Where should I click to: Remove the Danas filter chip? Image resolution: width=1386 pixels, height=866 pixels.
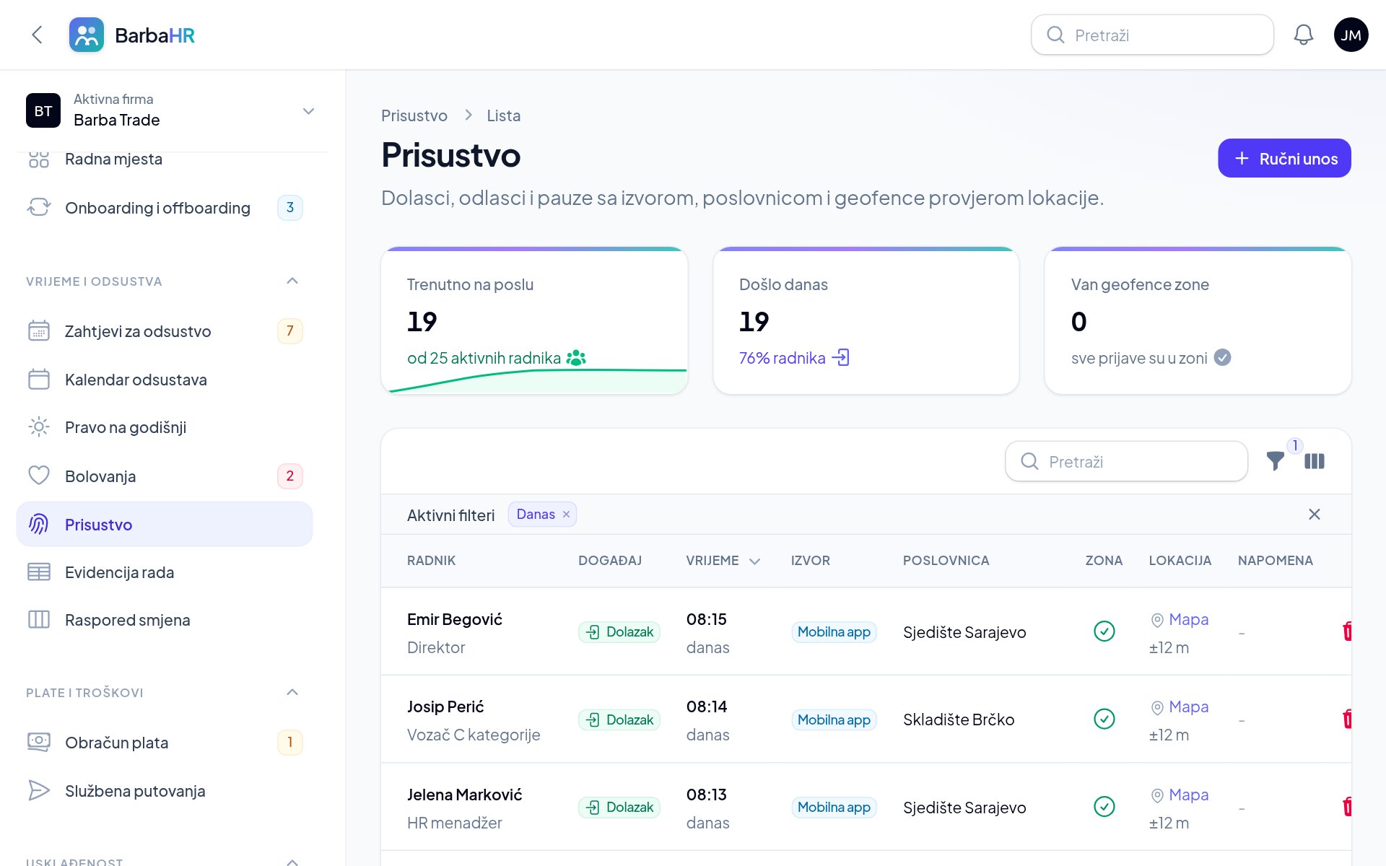click(567, 515)
